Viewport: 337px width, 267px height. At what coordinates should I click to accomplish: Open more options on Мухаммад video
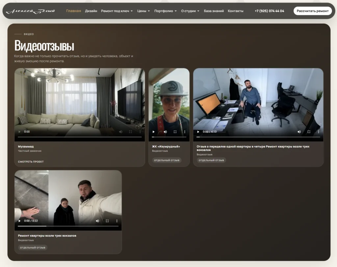click(x=140, y=132)
